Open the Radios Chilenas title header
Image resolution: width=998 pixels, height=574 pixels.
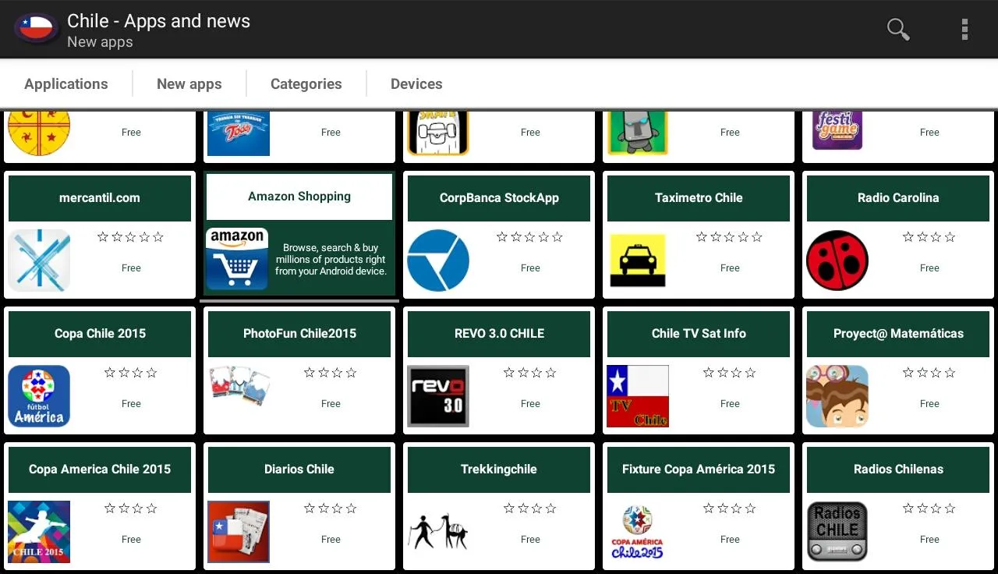898,469
